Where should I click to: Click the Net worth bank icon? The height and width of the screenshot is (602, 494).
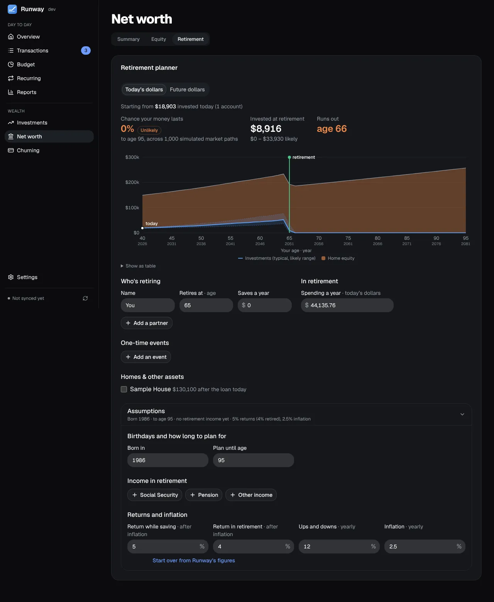[x=11, y=136]
